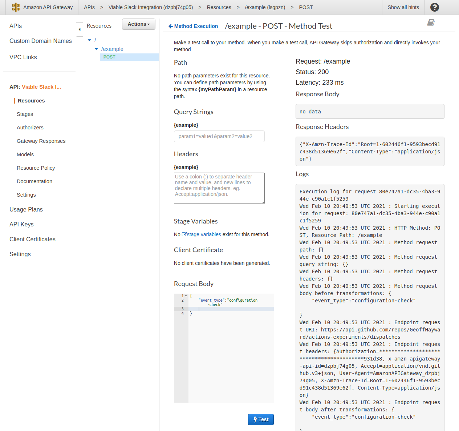This screenshot has height=431, width=459.
Task: Open the Actions dropdown
Action: pos(138,24)
